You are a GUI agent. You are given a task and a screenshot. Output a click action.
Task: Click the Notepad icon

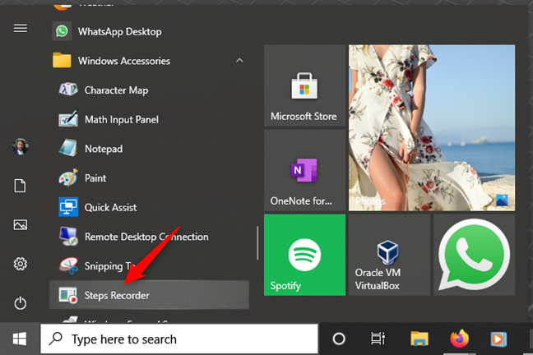[x=68, y=148]
